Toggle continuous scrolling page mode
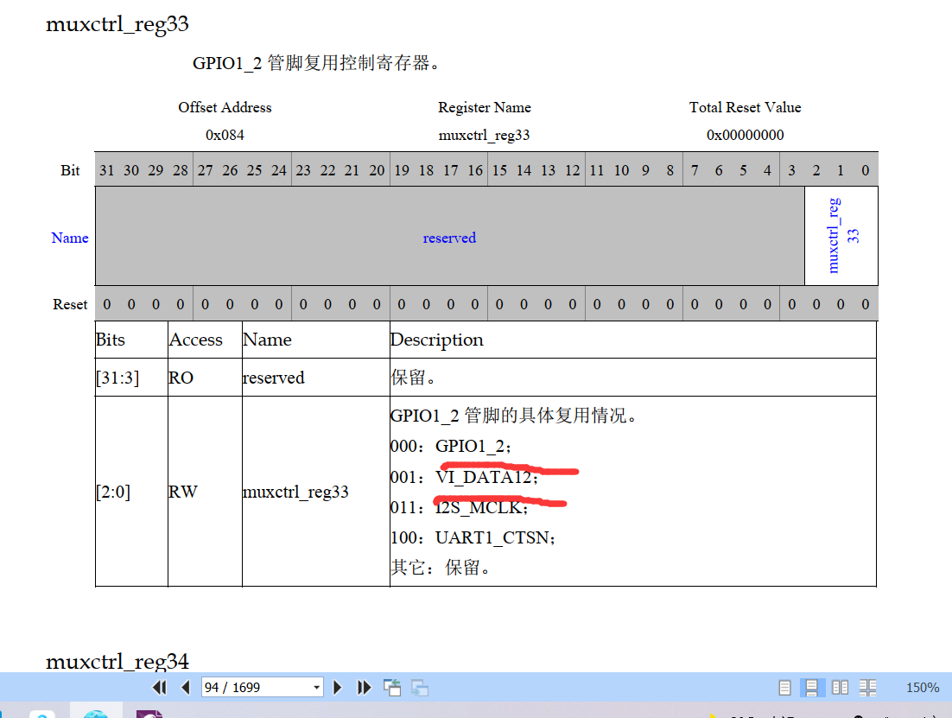Image resolution: width=952 pixels, height=718 pixels. coord(812,687)
